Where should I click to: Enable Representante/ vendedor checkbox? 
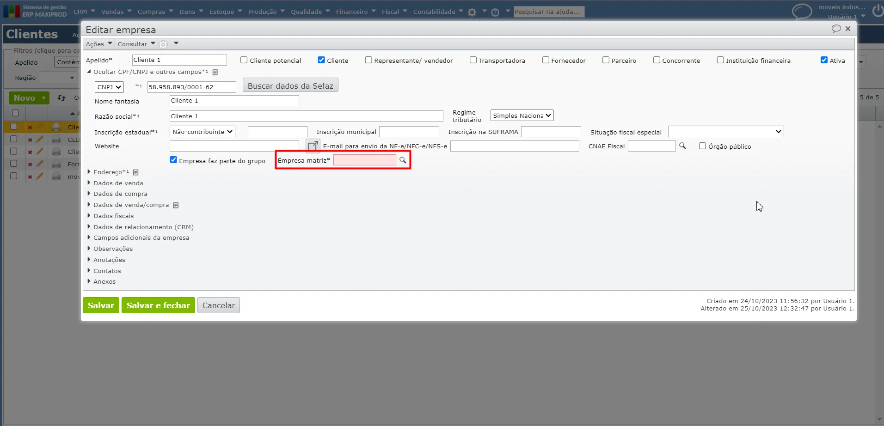368,60
